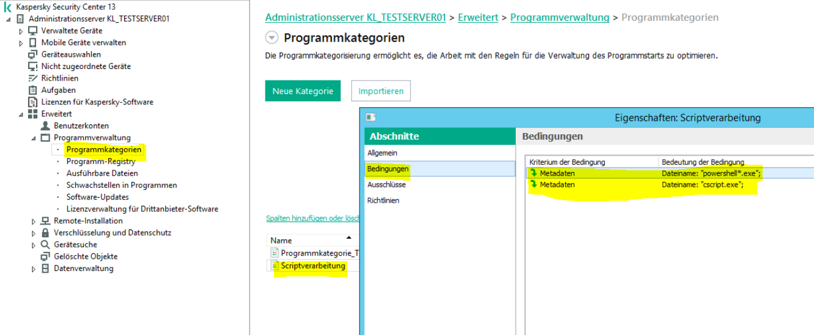
Task: Click the green arrow icon of cscript.exe condition
Action: coord(533,184)
